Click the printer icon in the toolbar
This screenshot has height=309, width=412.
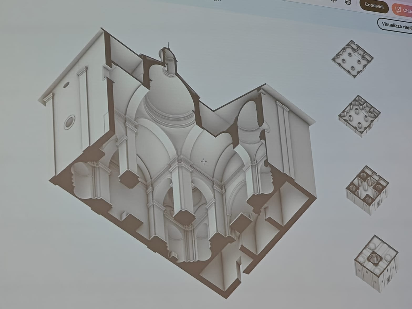(x=348, y=2)
